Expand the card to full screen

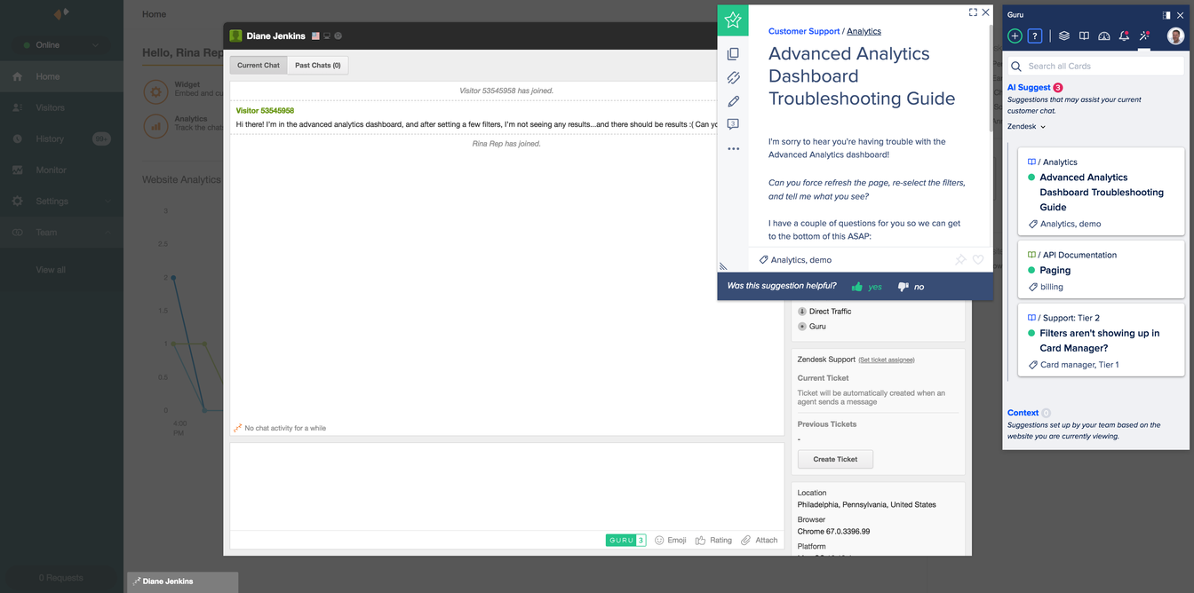tap(973, 12)
